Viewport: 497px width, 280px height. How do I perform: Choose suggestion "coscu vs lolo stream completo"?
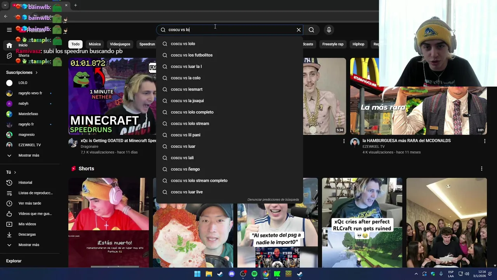229,180
